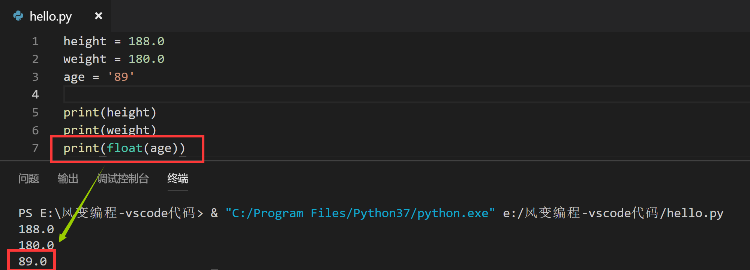The height and width of the screenshot is (270, 750).
Task: Open the 问题 (Problems) panel tab
Action: [29, 178]
